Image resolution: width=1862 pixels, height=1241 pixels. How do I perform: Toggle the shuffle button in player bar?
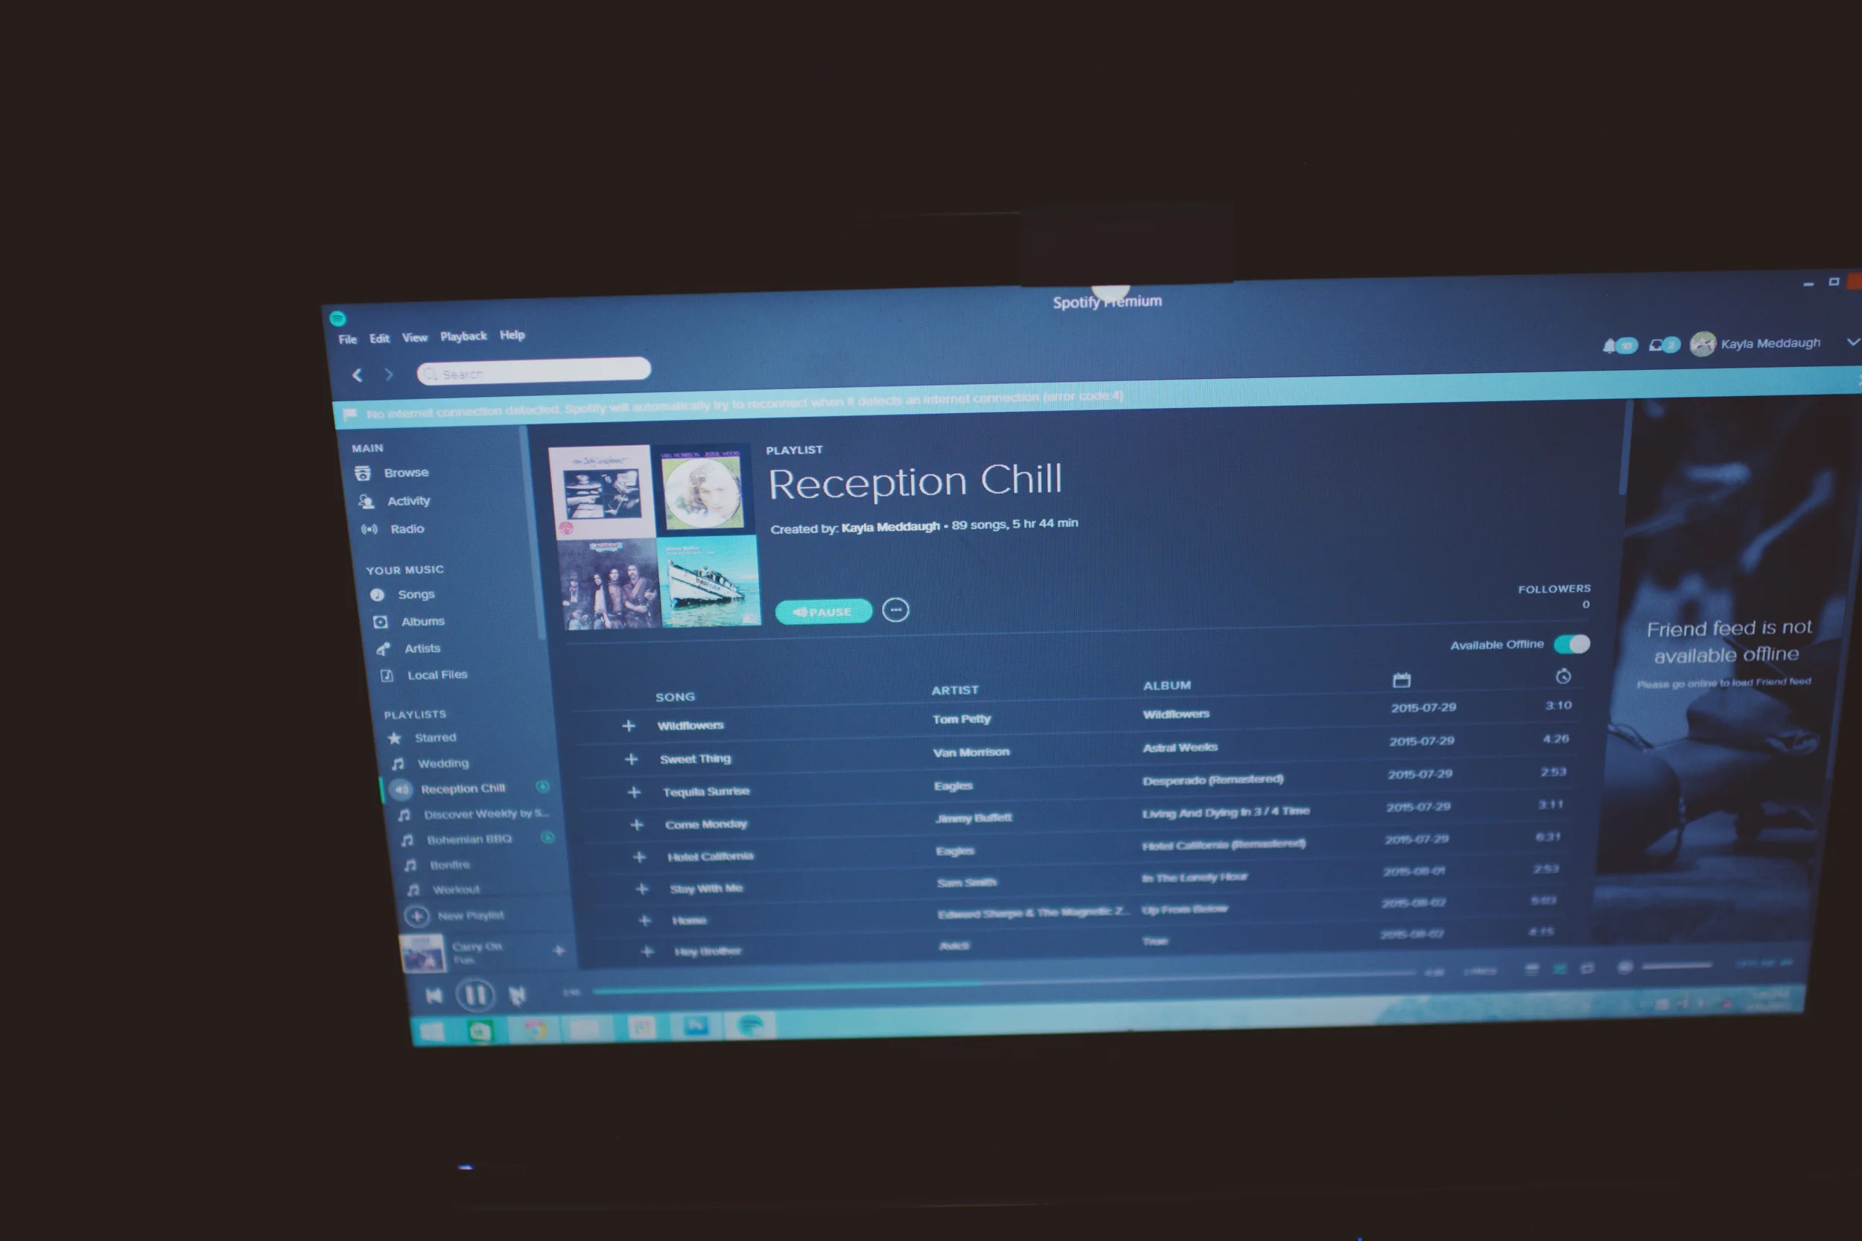[x=1560, y=968]
